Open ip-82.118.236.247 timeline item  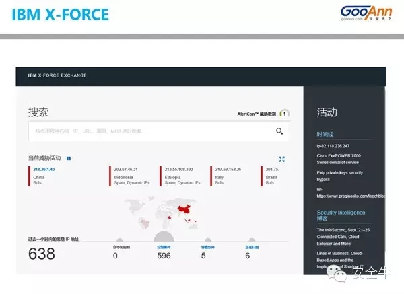click(x=333, y=146)
